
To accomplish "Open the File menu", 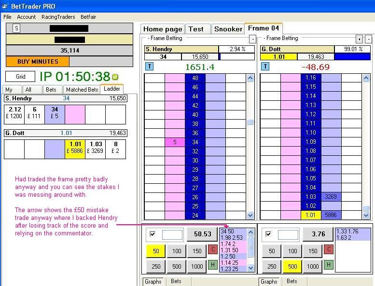I will click(x=7, y=17).
